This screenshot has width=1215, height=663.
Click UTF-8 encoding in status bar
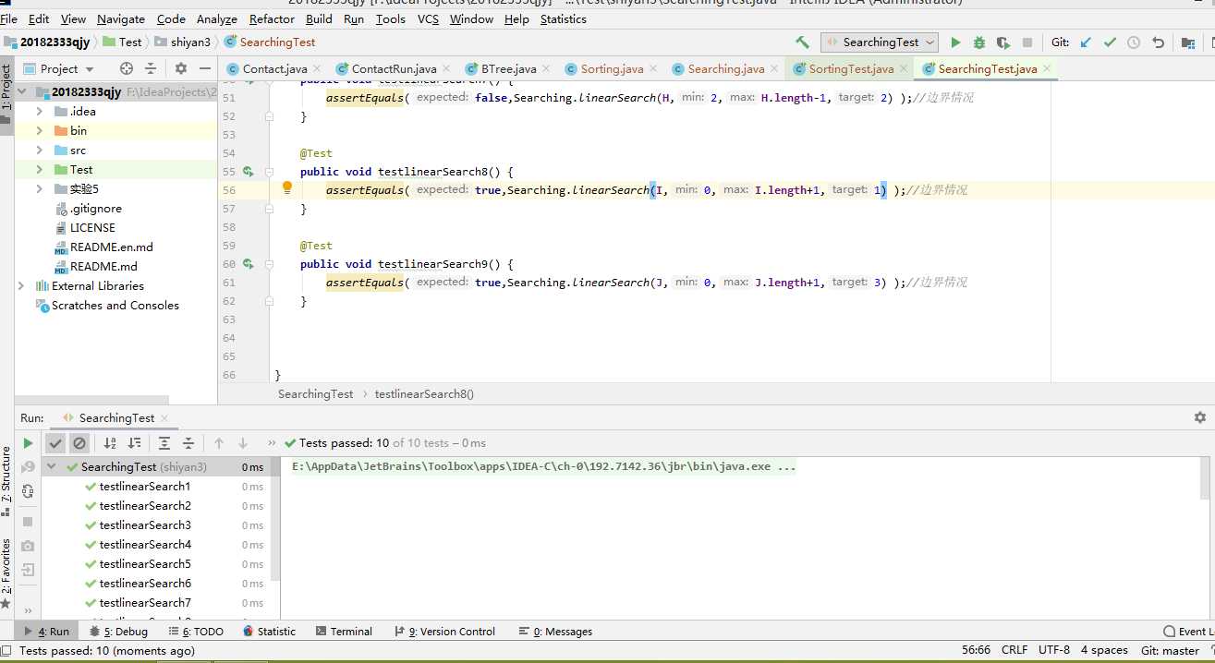[x=1054, y=650]
